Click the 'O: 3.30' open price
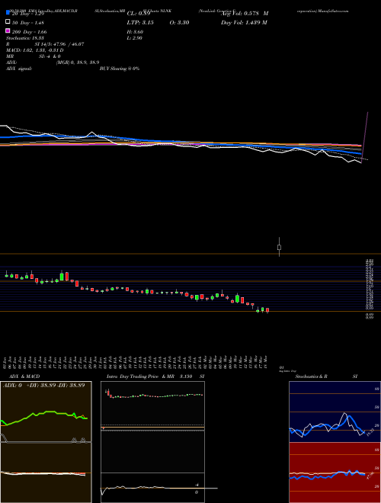The height and width of the screenshot is (503, 381). tap(179, 22)
